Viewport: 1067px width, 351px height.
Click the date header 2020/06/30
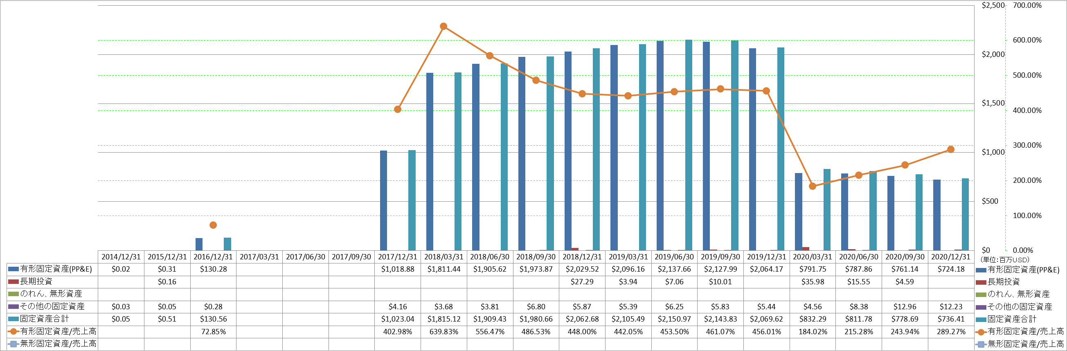859,257
